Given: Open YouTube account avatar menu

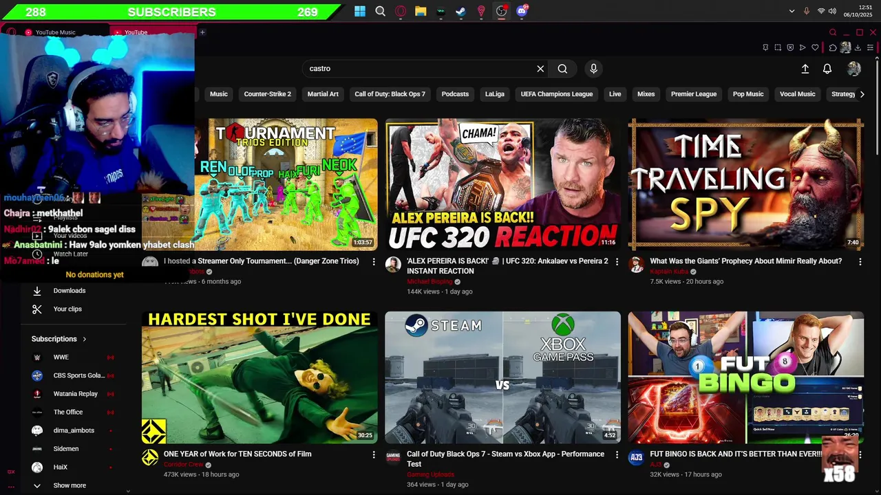Looking at the screenshot, I should [854, 69].
